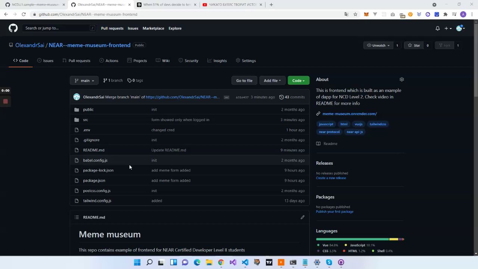478x269 pixels.
Task: Click the red recording stop button
Action: 6,101
